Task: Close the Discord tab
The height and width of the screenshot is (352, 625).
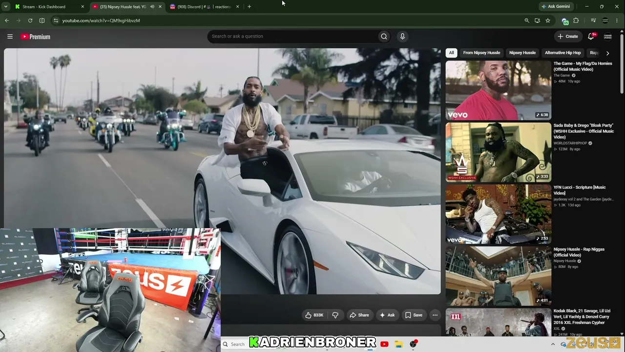Action: 238,7
